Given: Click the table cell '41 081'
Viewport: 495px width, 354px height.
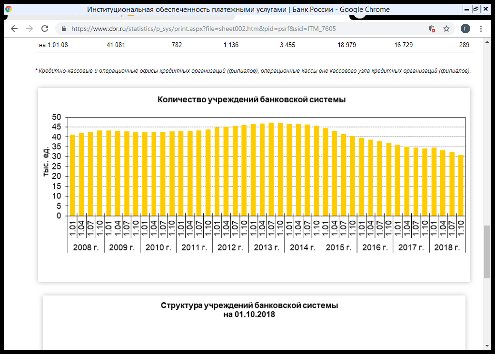Looking at the screenshot, I should [116, 45].
